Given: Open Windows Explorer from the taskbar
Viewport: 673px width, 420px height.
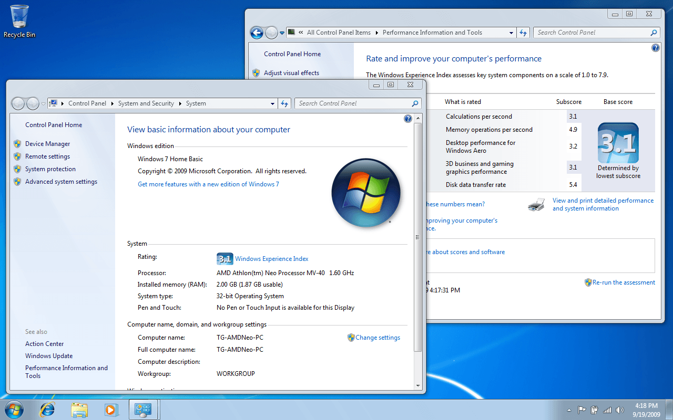Looking at the screenshot, I should tap(79, 409).
